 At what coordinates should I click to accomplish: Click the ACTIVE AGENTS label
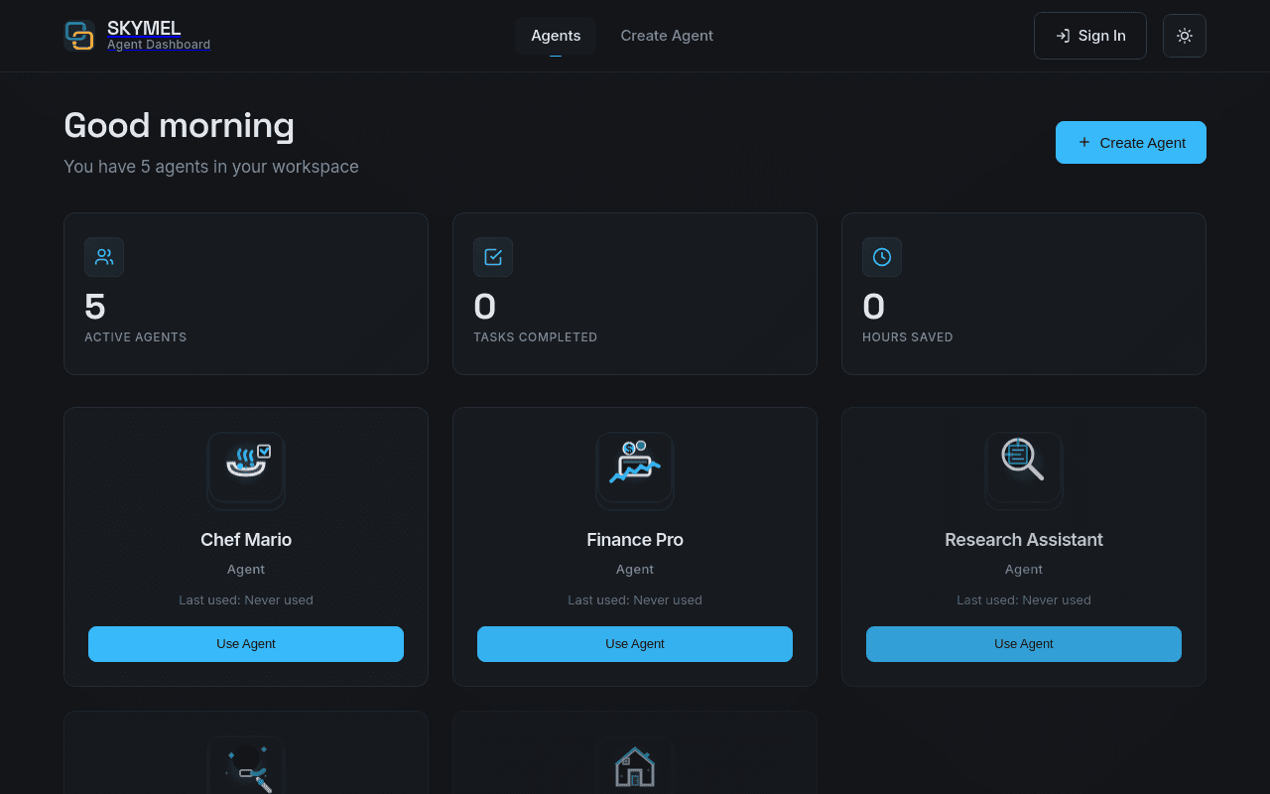(x=136, y=337)
